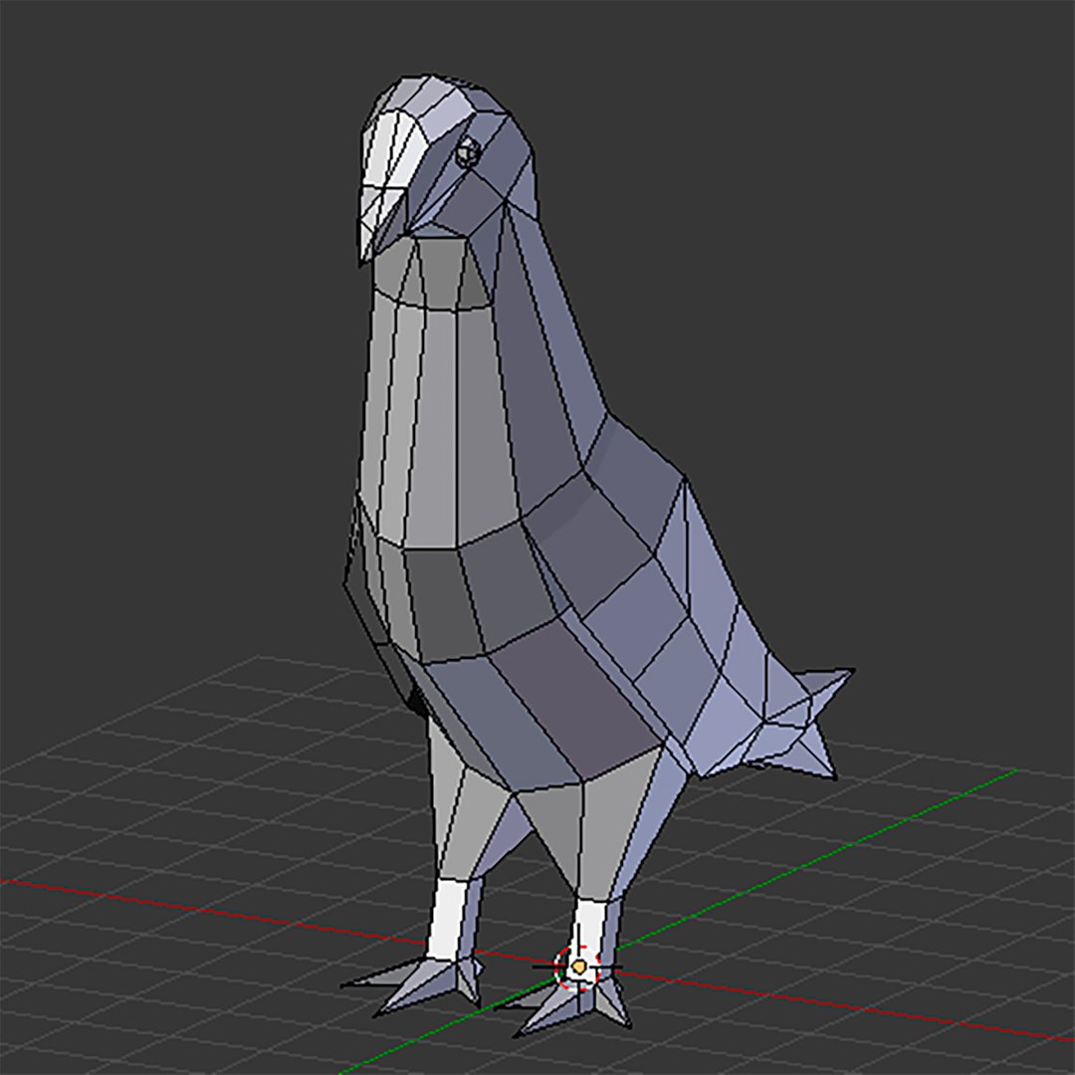Click the 3D cursor at the pigeon's foot
The image size is (1075, 1075).
578,967
